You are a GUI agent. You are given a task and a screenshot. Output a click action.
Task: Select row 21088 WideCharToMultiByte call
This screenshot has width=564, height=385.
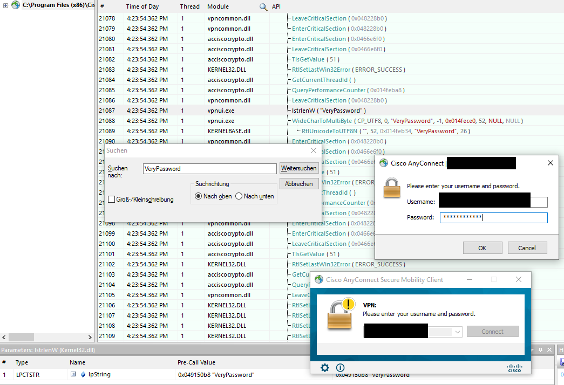pyautogui.click(x=407, y=121)
